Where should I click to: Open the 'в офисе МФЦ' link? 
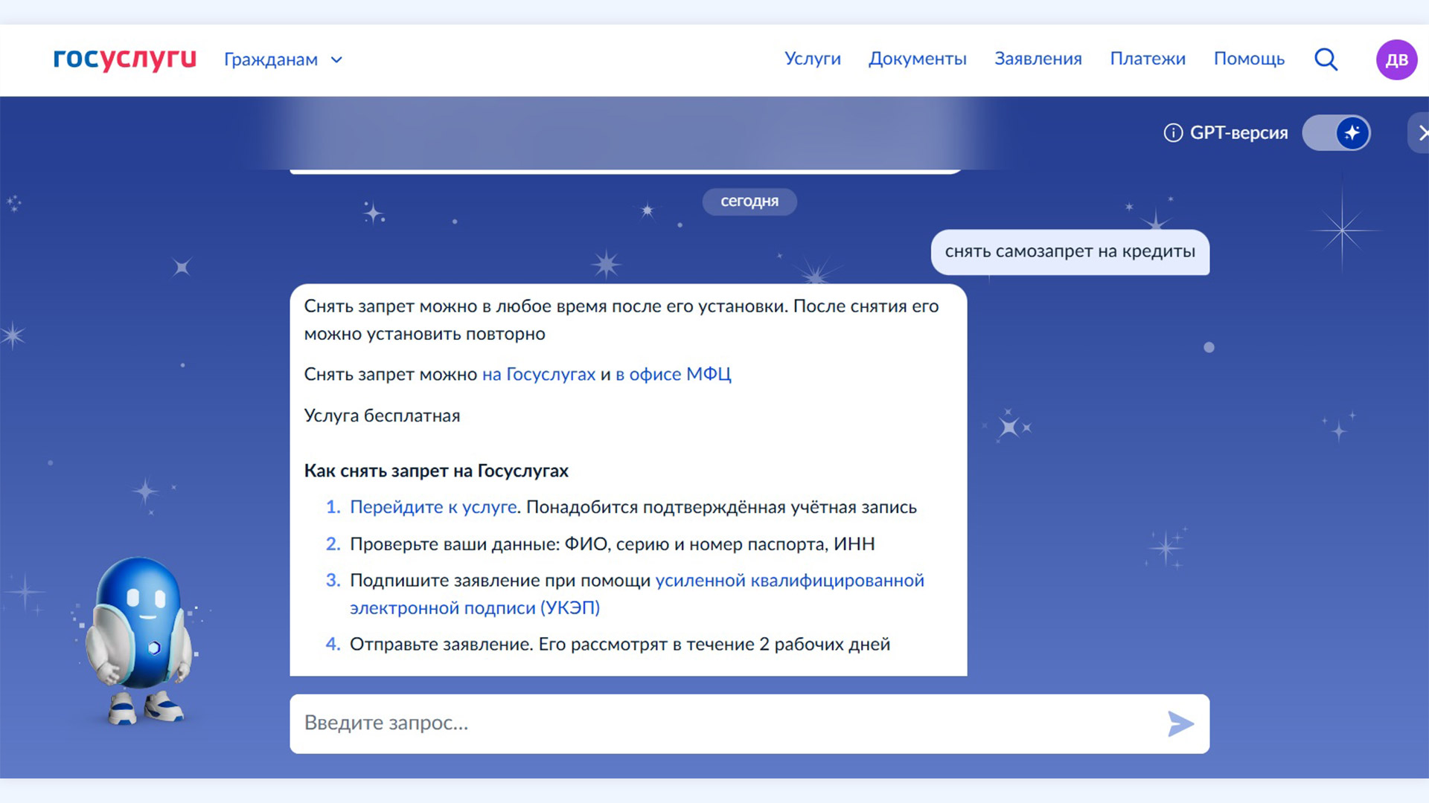tap(673, 374)
